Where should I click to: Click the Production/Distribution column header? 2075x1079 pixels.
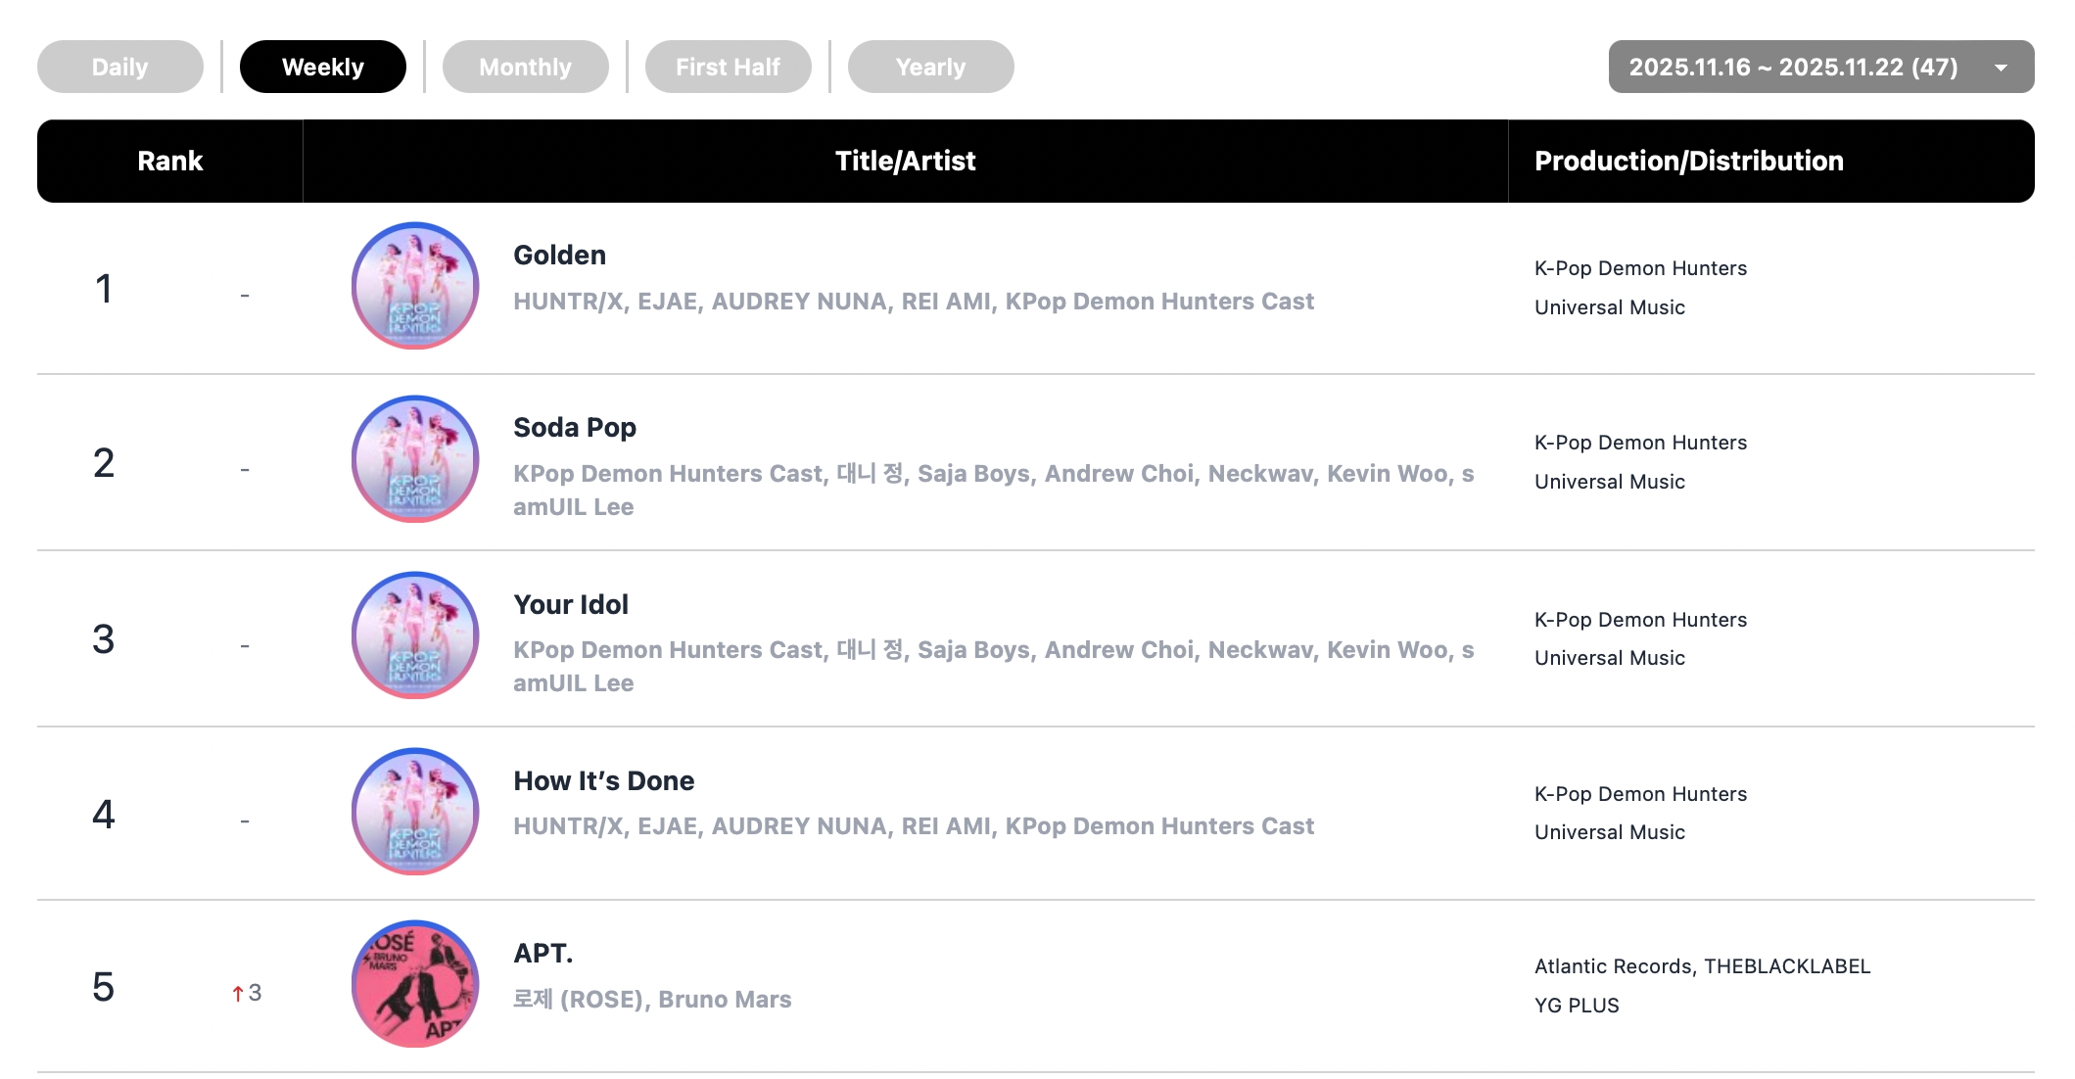tap(1689, 162)
